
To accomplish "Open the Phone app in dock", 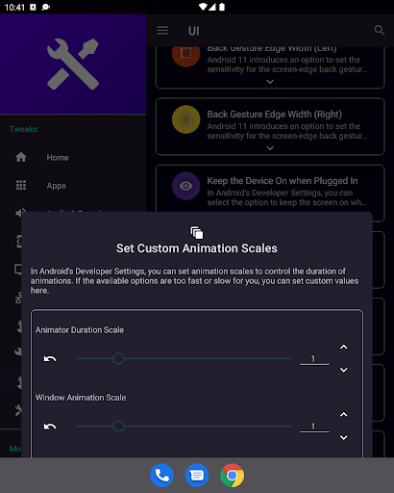I will click(x=161, y=476).
